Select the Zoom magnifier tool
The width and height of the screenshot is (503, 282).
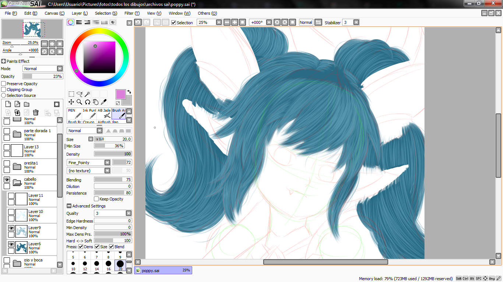coord(79,102)
